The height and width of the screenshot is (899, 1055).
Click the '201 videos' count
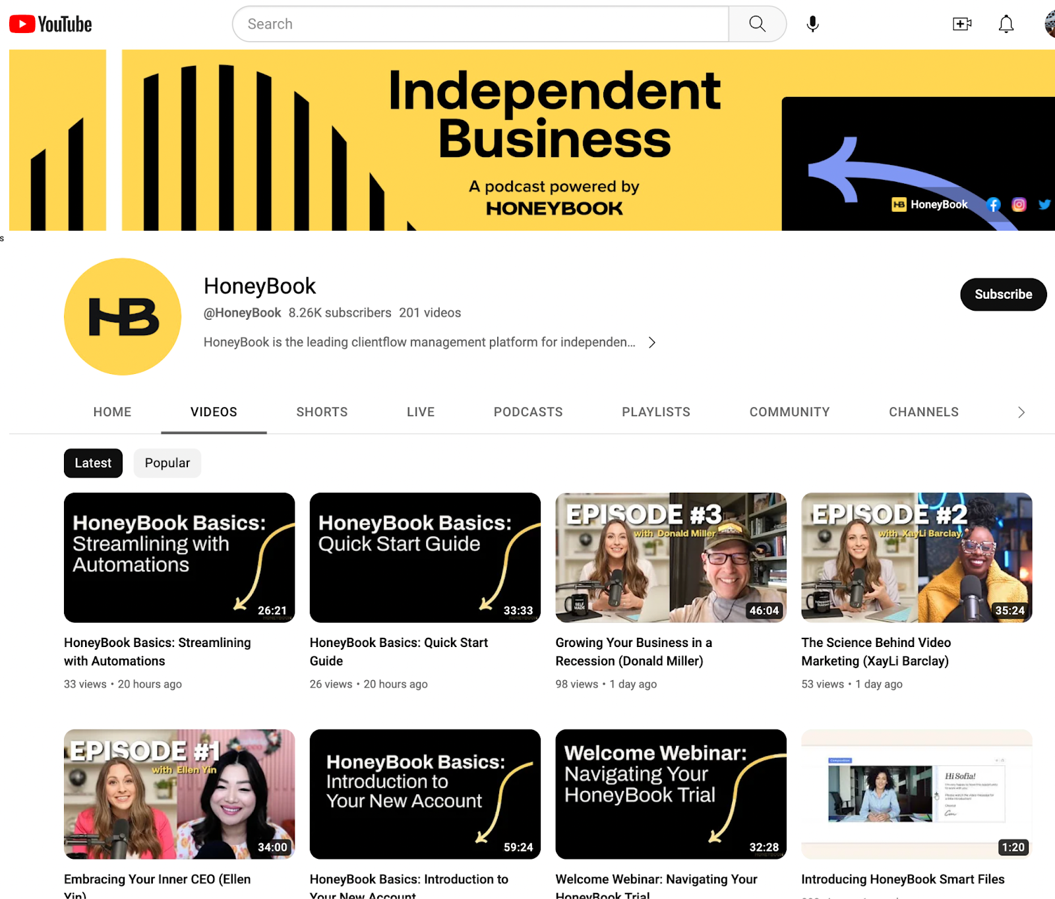pyautogui.click(x=430, y=313)
